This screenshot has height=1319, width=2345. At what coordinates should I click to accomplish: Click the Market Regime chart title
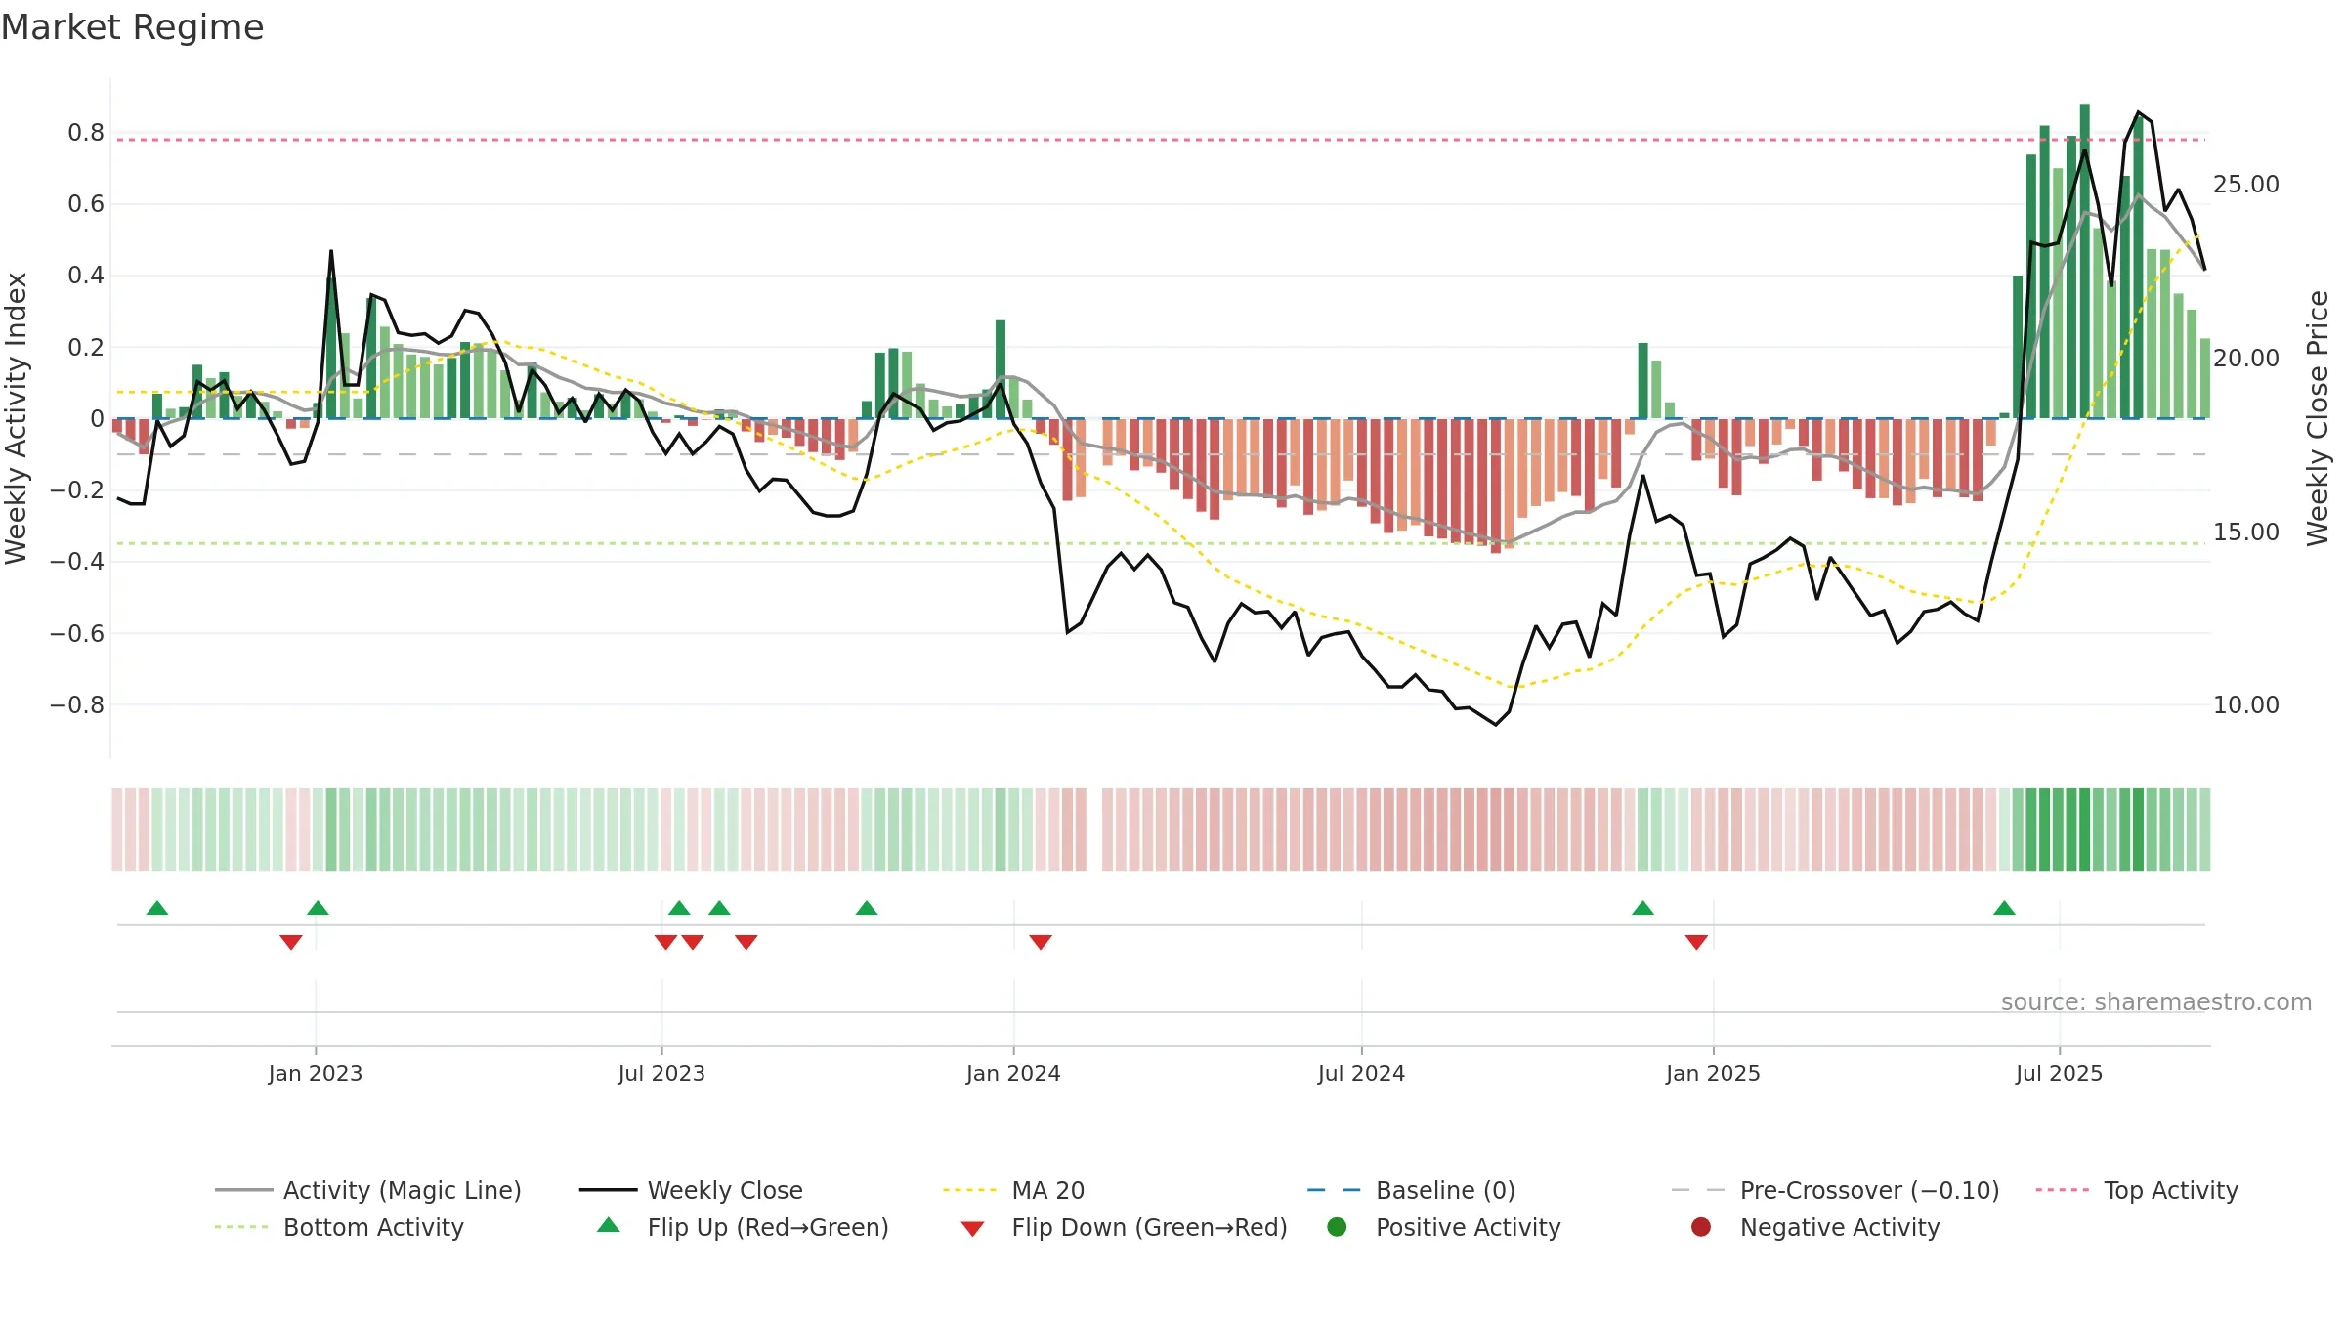point(132,27)
